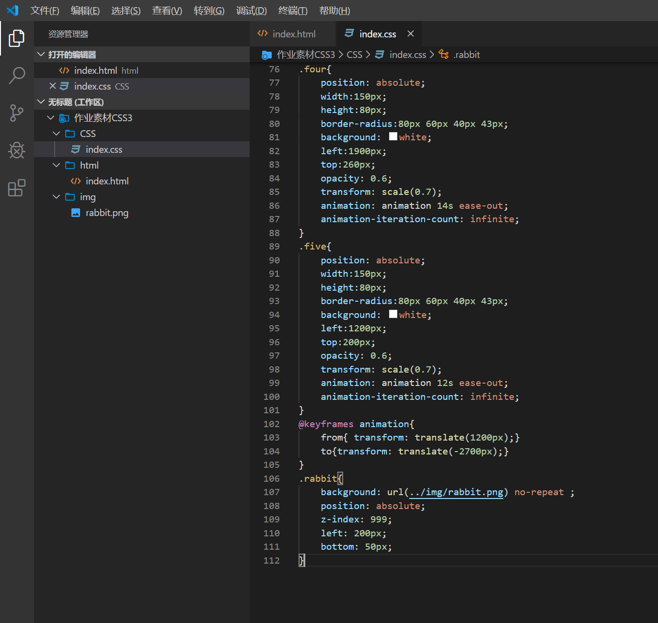Collapse the 打开的编辑器 section
The image size is (658, 623).
point(41,54)
